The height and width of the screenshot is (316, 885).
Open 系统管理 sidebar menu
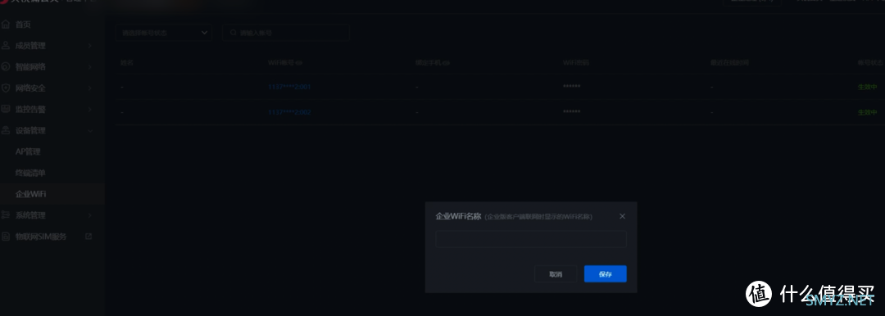(30, 215)
